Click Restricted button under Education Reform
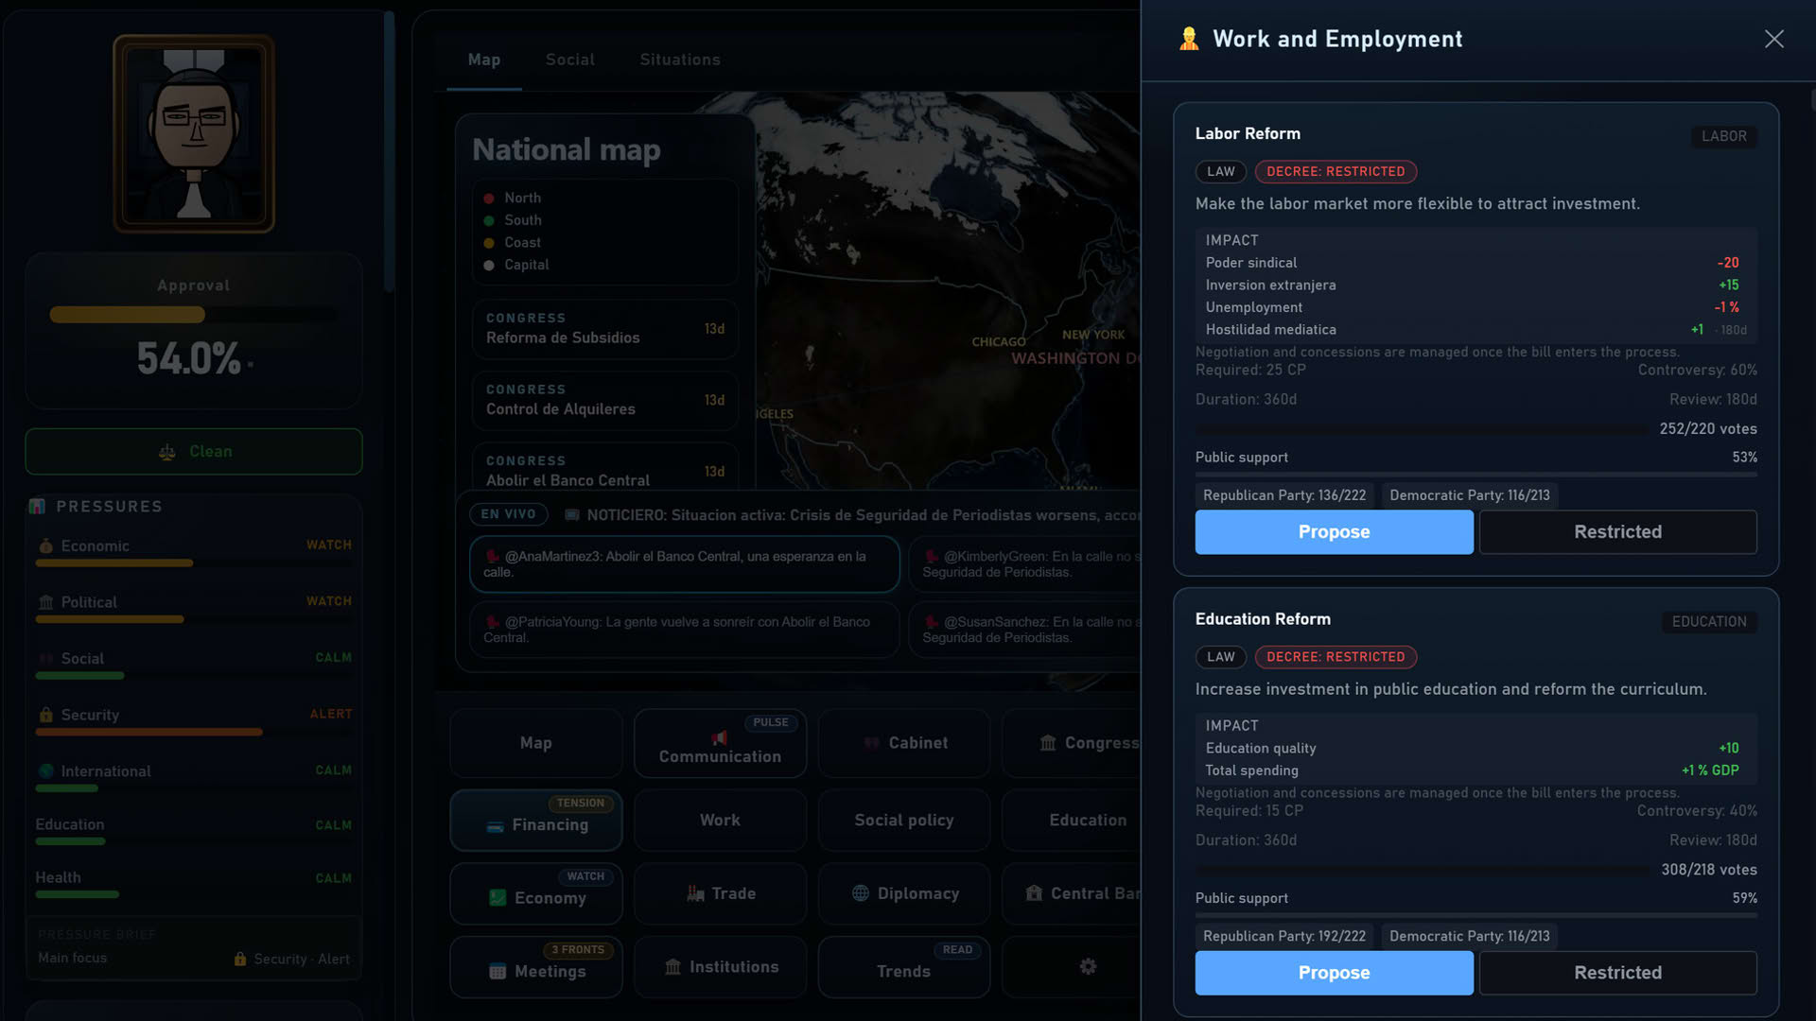The image size is (1816, 1021). pos(1617,973)
